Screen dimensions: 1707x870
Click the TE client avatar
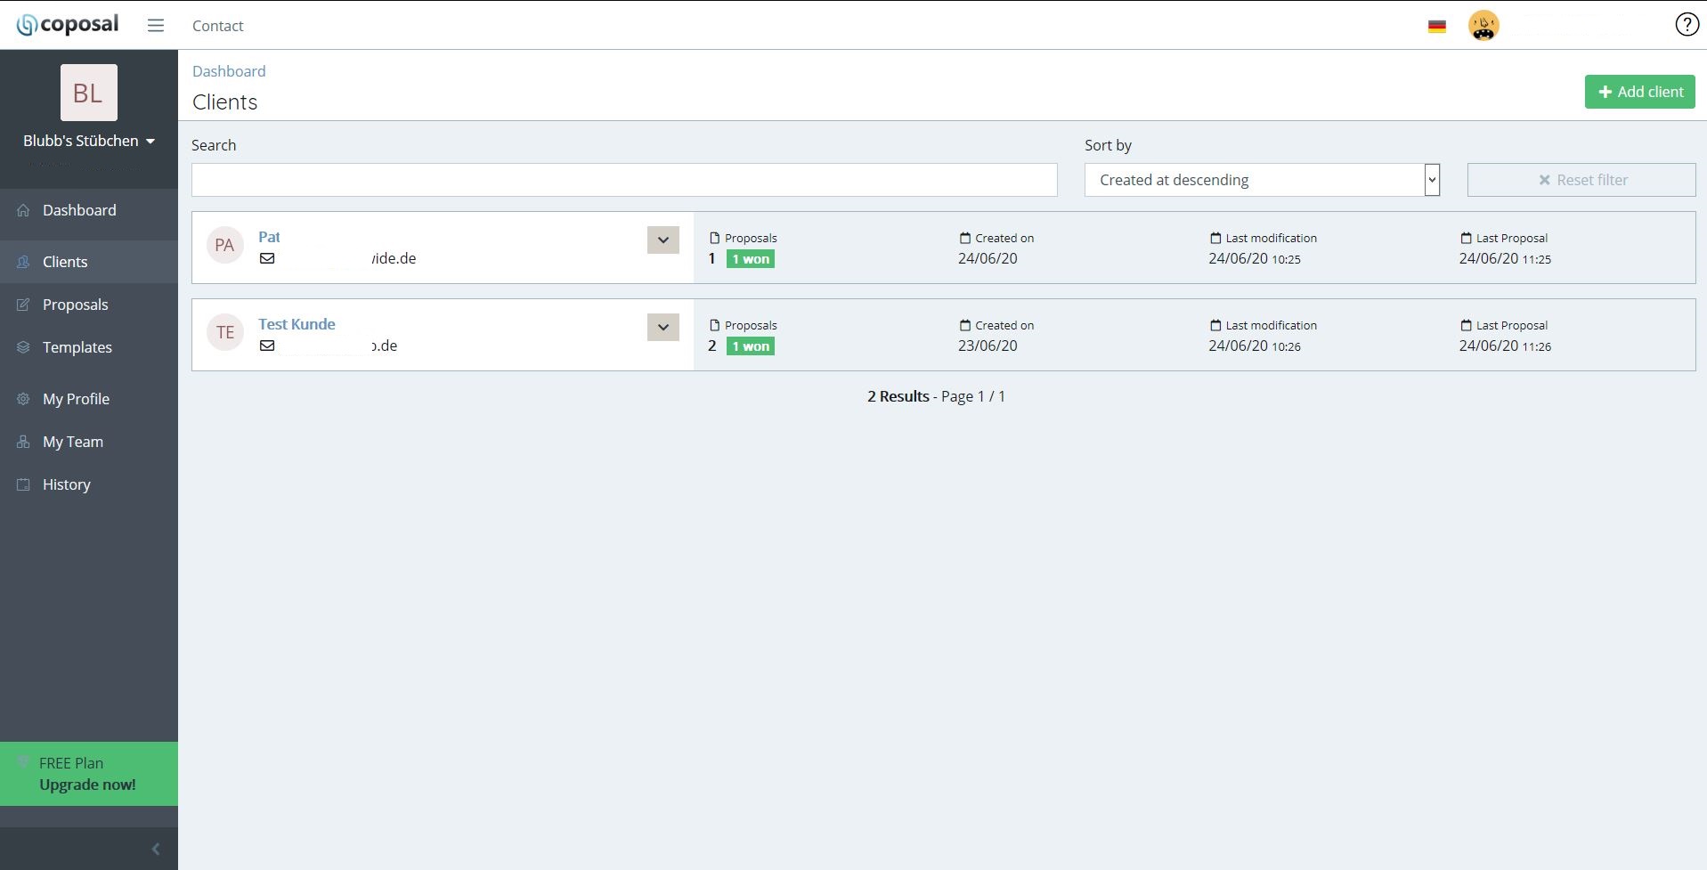point(225,332)
